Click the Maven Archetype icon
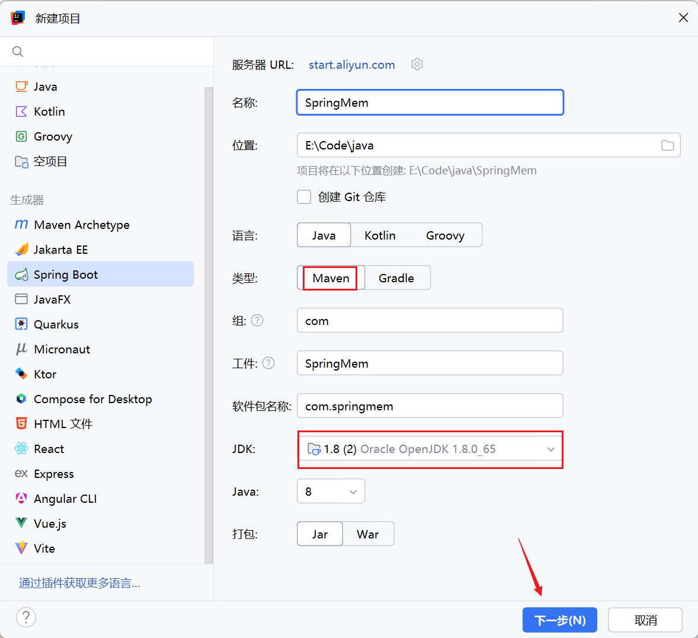Image resolution: width=698 pixels, height=638 pixels. [21, 225]
